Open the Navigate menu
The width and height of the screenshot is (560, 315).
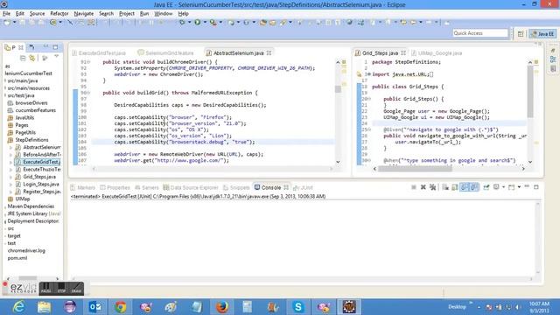84,14
